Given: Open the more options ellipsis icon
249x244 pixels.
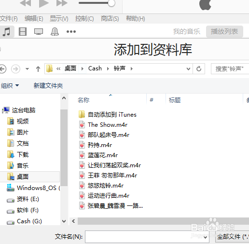Looking at the screenshot, I should [71, 31].
